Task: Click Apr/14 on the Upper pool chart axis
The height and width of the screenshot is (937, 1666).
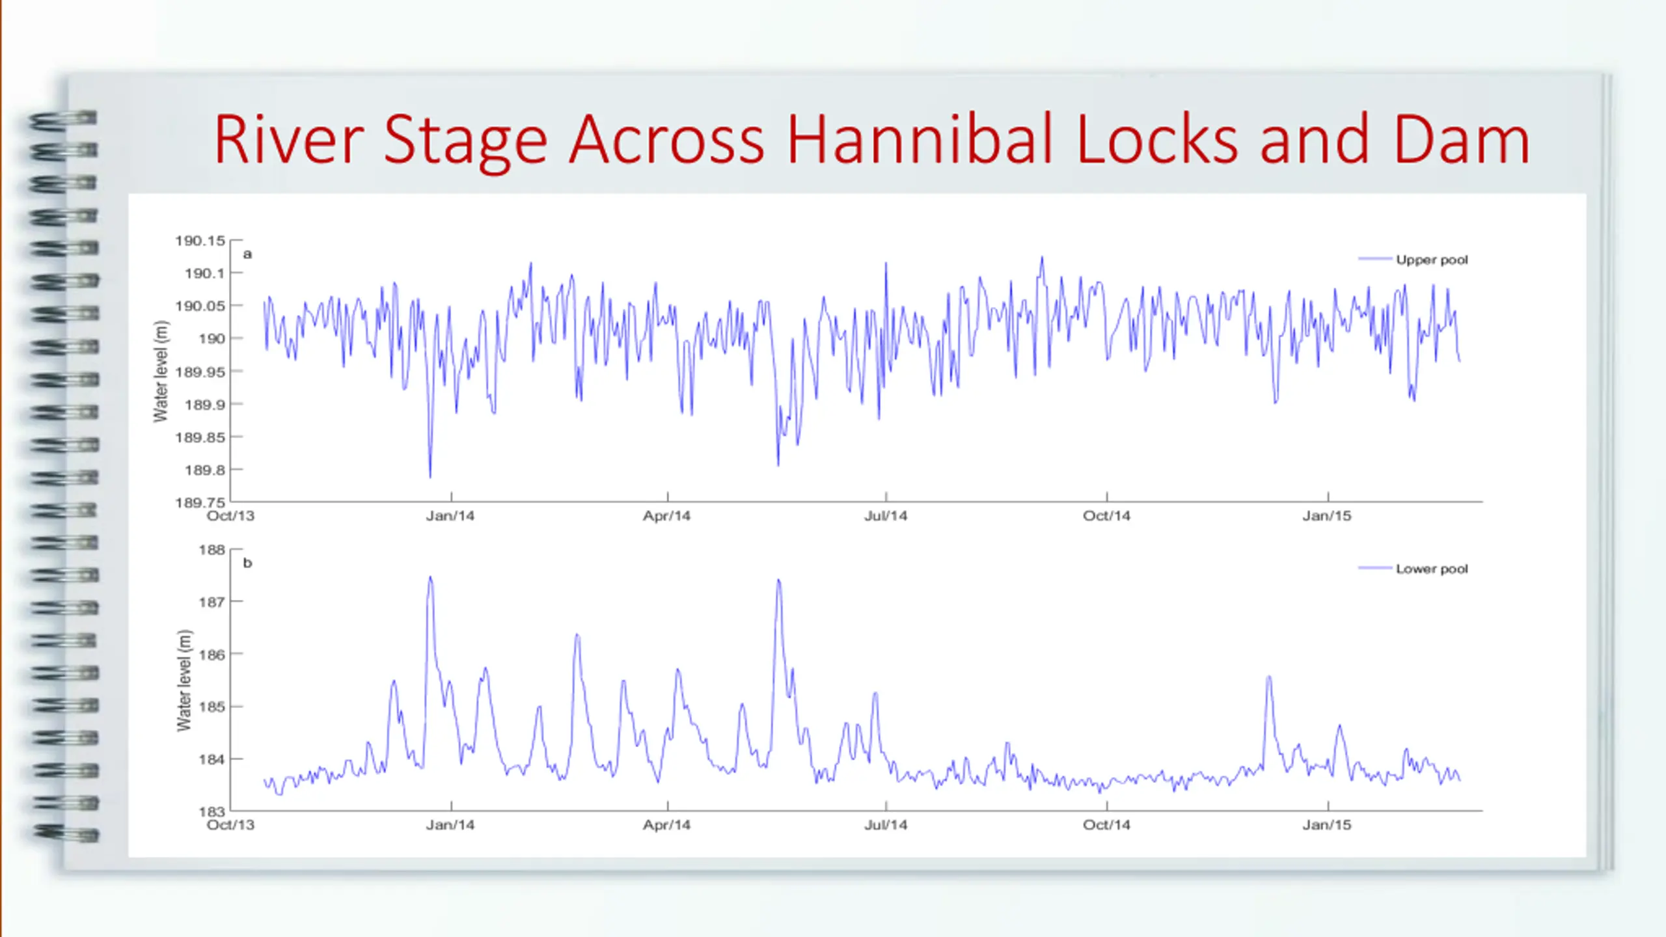Action: pos(667,516)
